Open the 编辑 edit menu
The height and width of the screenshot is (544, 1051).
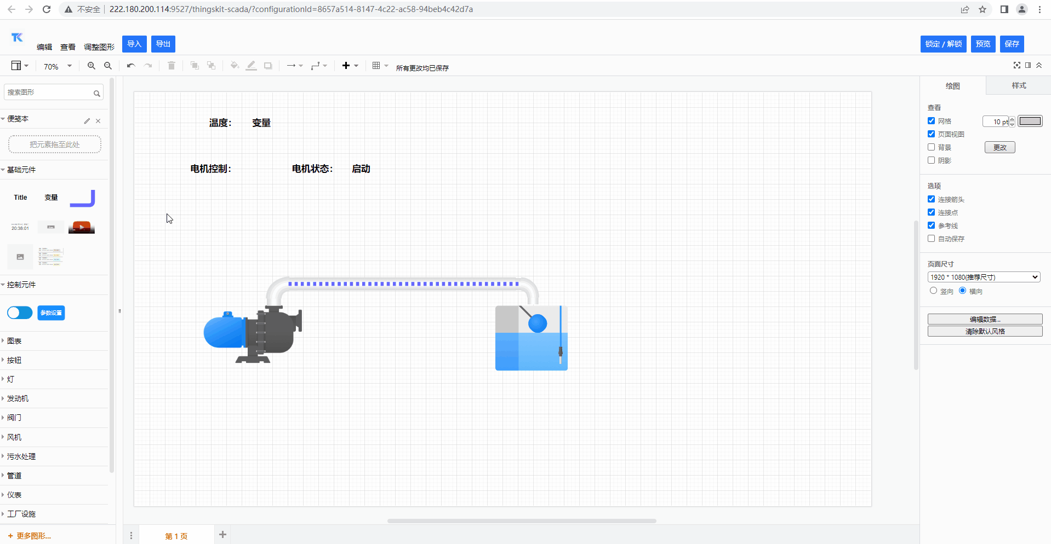[x=44, y=47]
